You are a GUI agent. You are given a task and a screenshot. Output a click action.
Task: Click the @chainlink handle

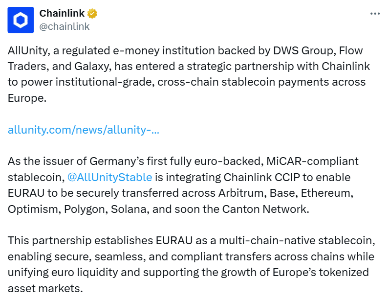pos(64,26)
